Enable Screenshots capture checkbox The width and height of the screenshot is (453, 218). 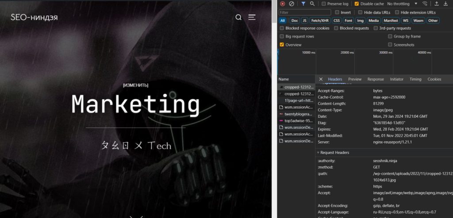[390, 45]
